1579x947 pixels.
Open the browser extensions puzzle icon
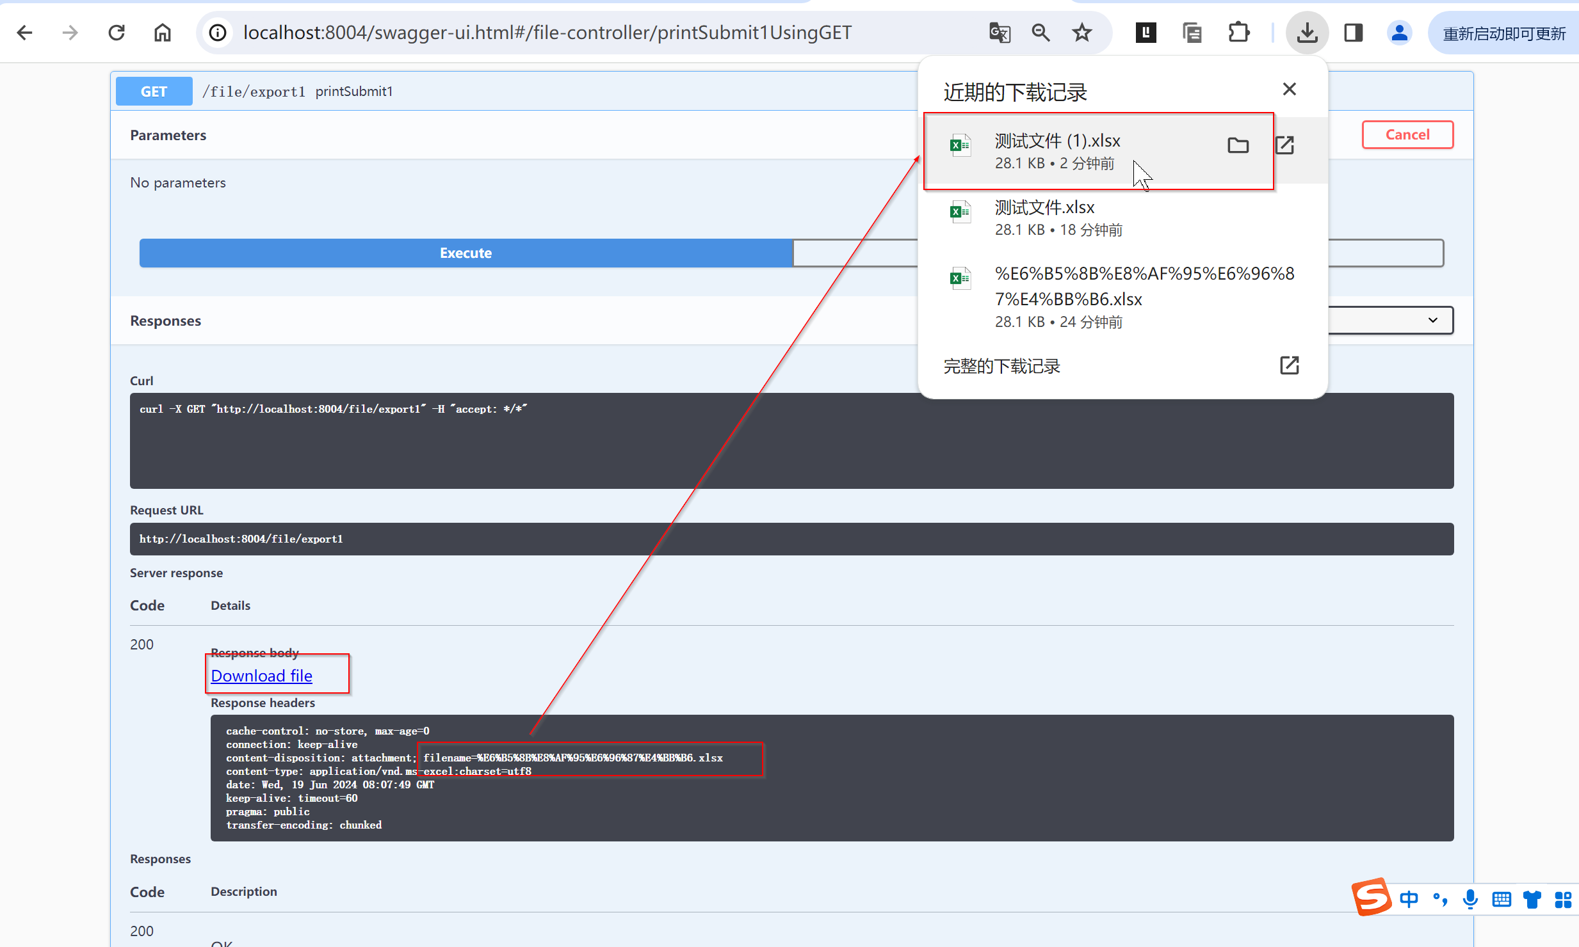tap(1239, 33)
